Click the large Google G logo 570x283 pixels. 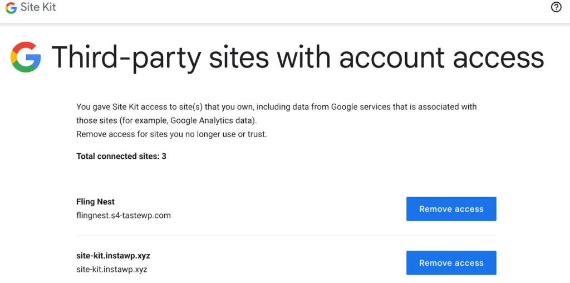point(26,57)
